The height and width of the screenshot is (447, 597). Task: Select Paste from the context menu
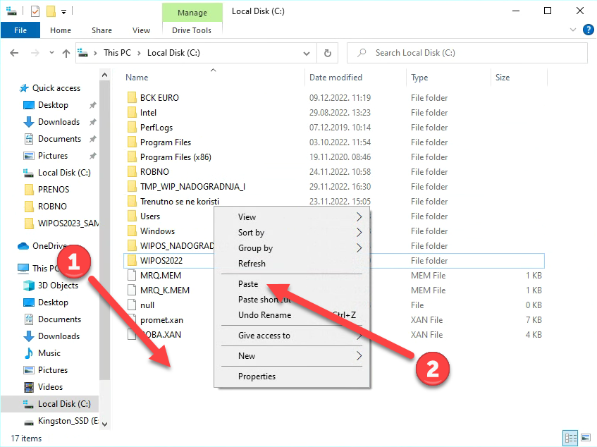pyautogui.click(x=248, y=284)
